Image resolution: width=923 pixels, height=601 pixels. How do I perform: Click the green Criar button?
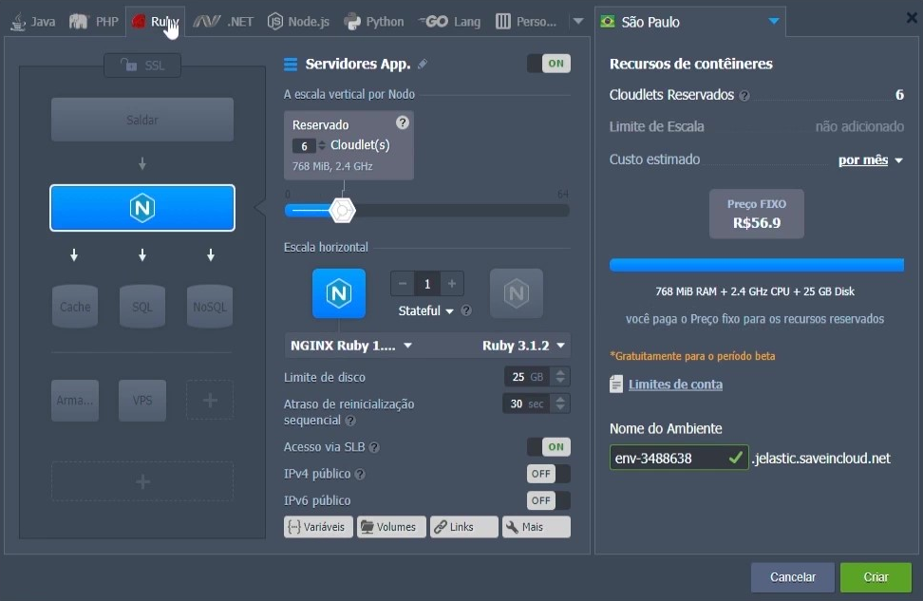coord(876,577)
